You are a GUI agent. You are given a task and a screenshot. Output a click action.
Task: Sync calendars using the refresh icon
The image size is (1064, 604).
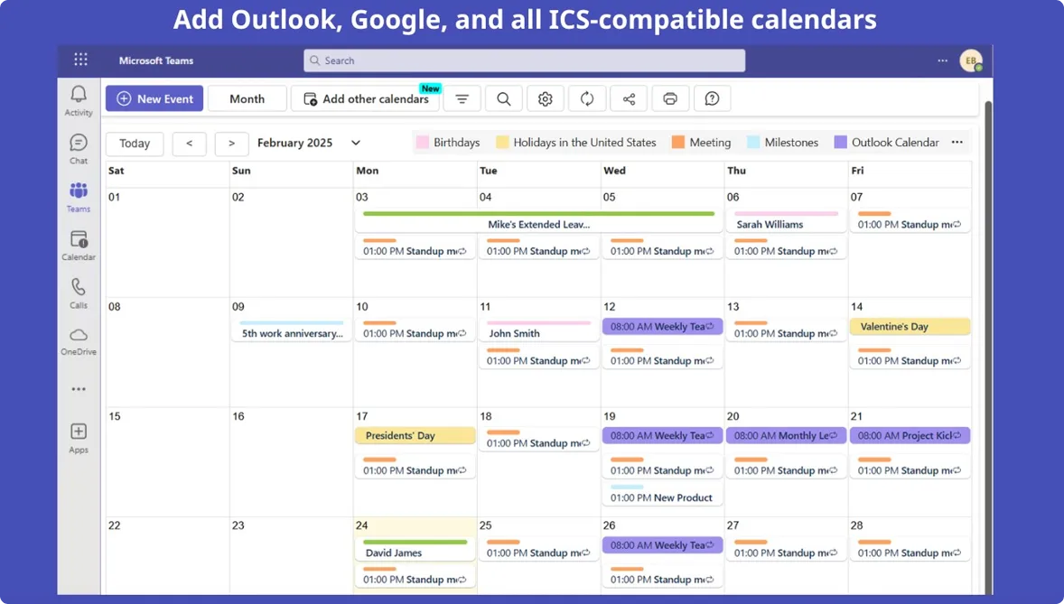[587, 98]
